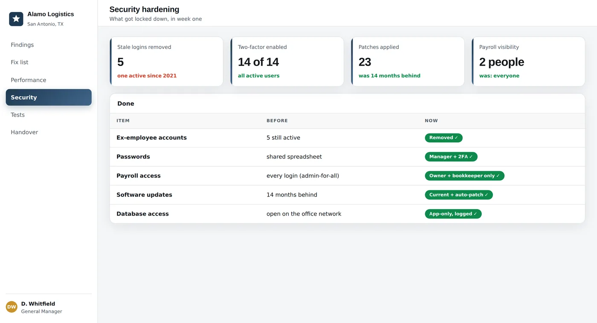Click 'open on the office network' cell
Viewport: 597px width, 323px height.
click(304, 214)
